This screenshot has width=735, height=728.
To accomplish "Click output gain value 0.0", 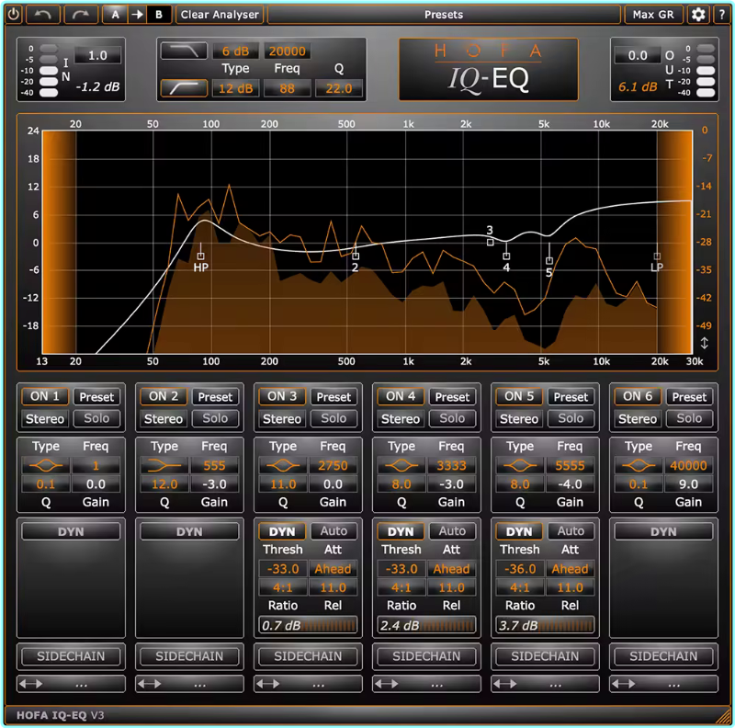I will [x=638, y=55].
